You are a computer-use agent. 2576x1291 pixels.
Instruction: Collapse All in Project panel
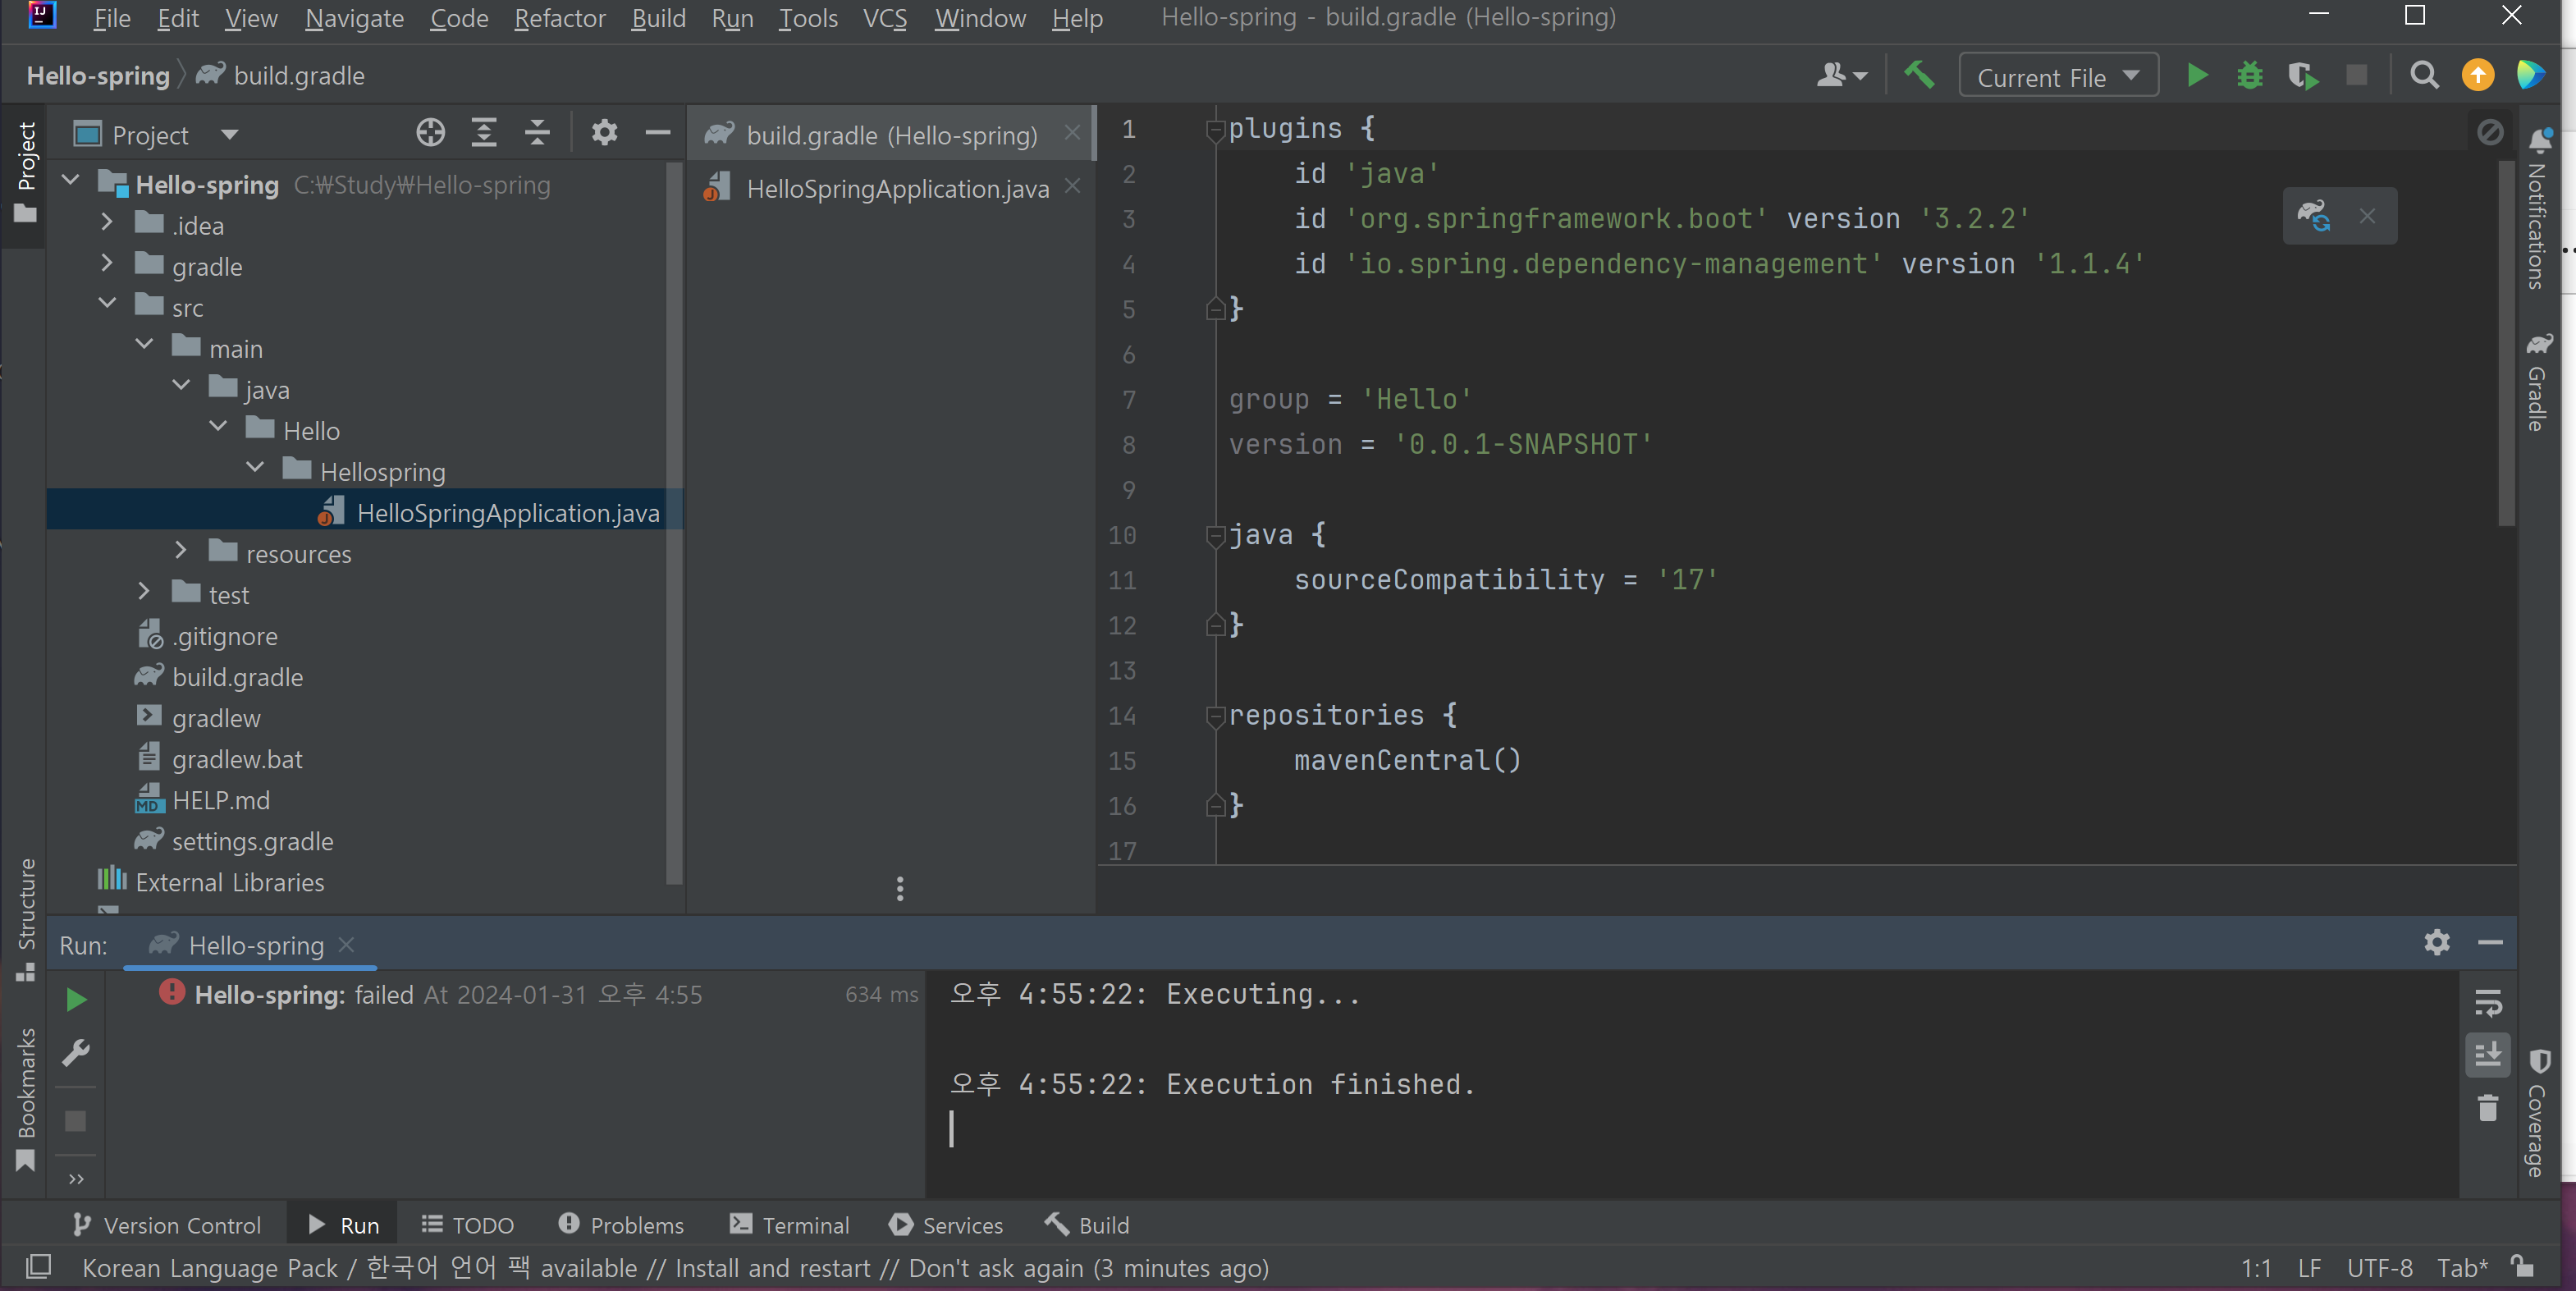[537, 133]
